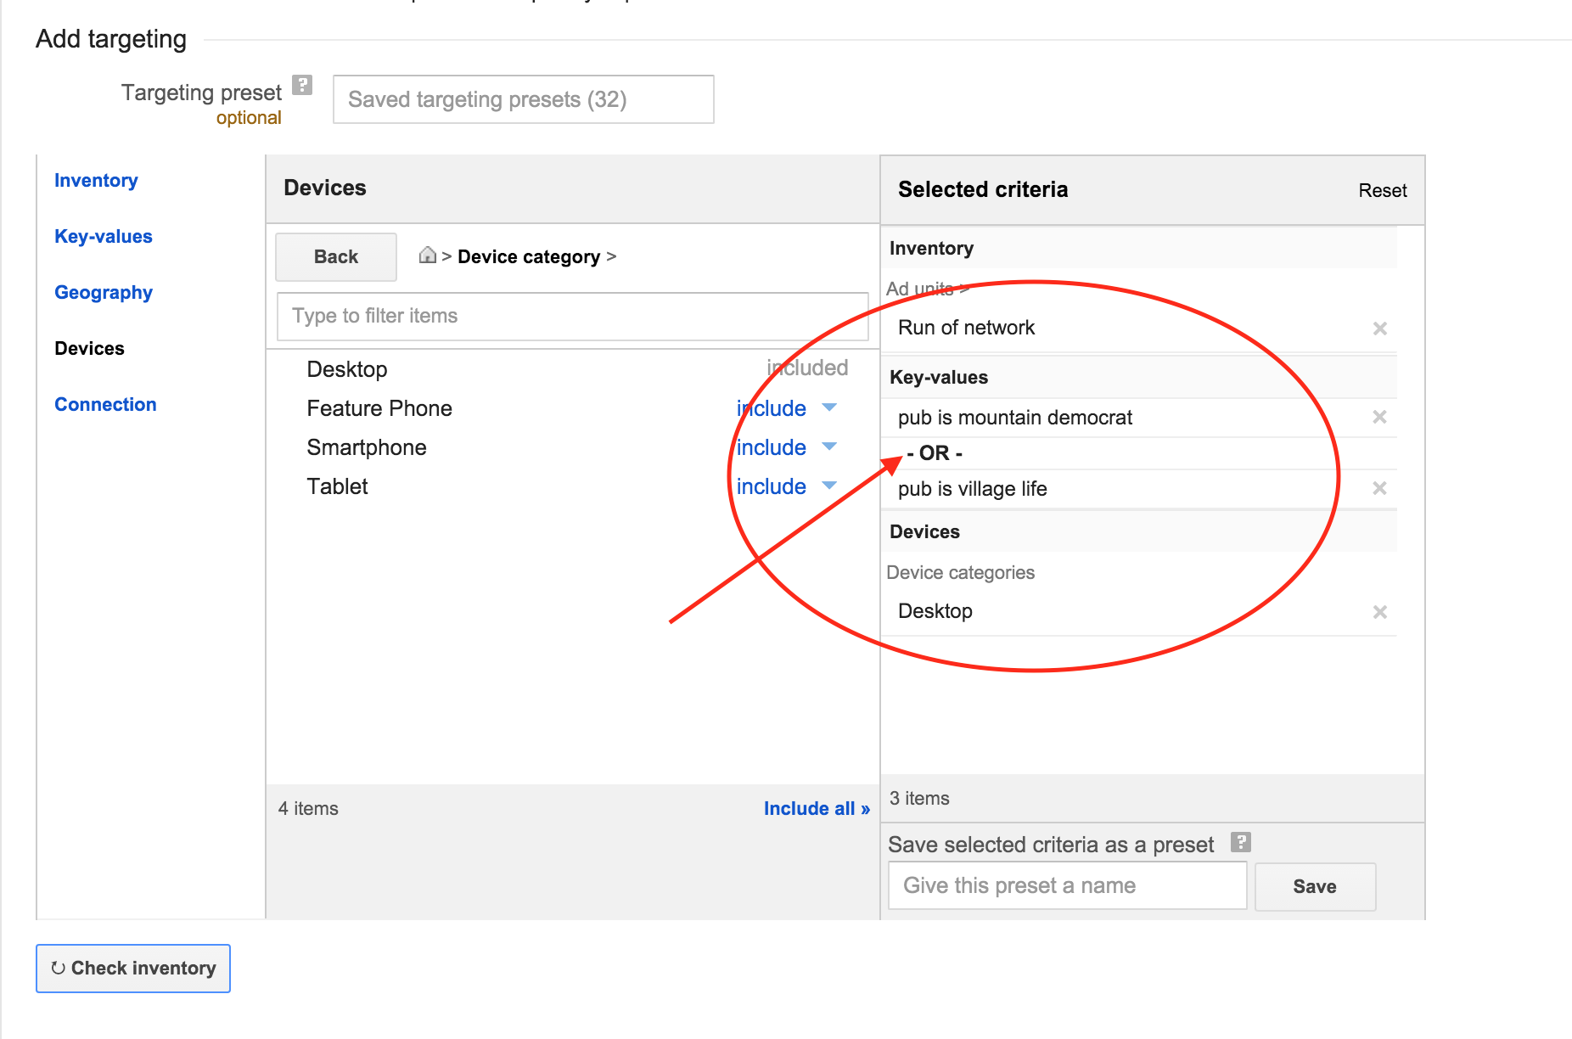The height and width of the screenshot is (1039, 1572).
Task: Open include dropdown arrow for Tablet
Action: coord(829,486)
